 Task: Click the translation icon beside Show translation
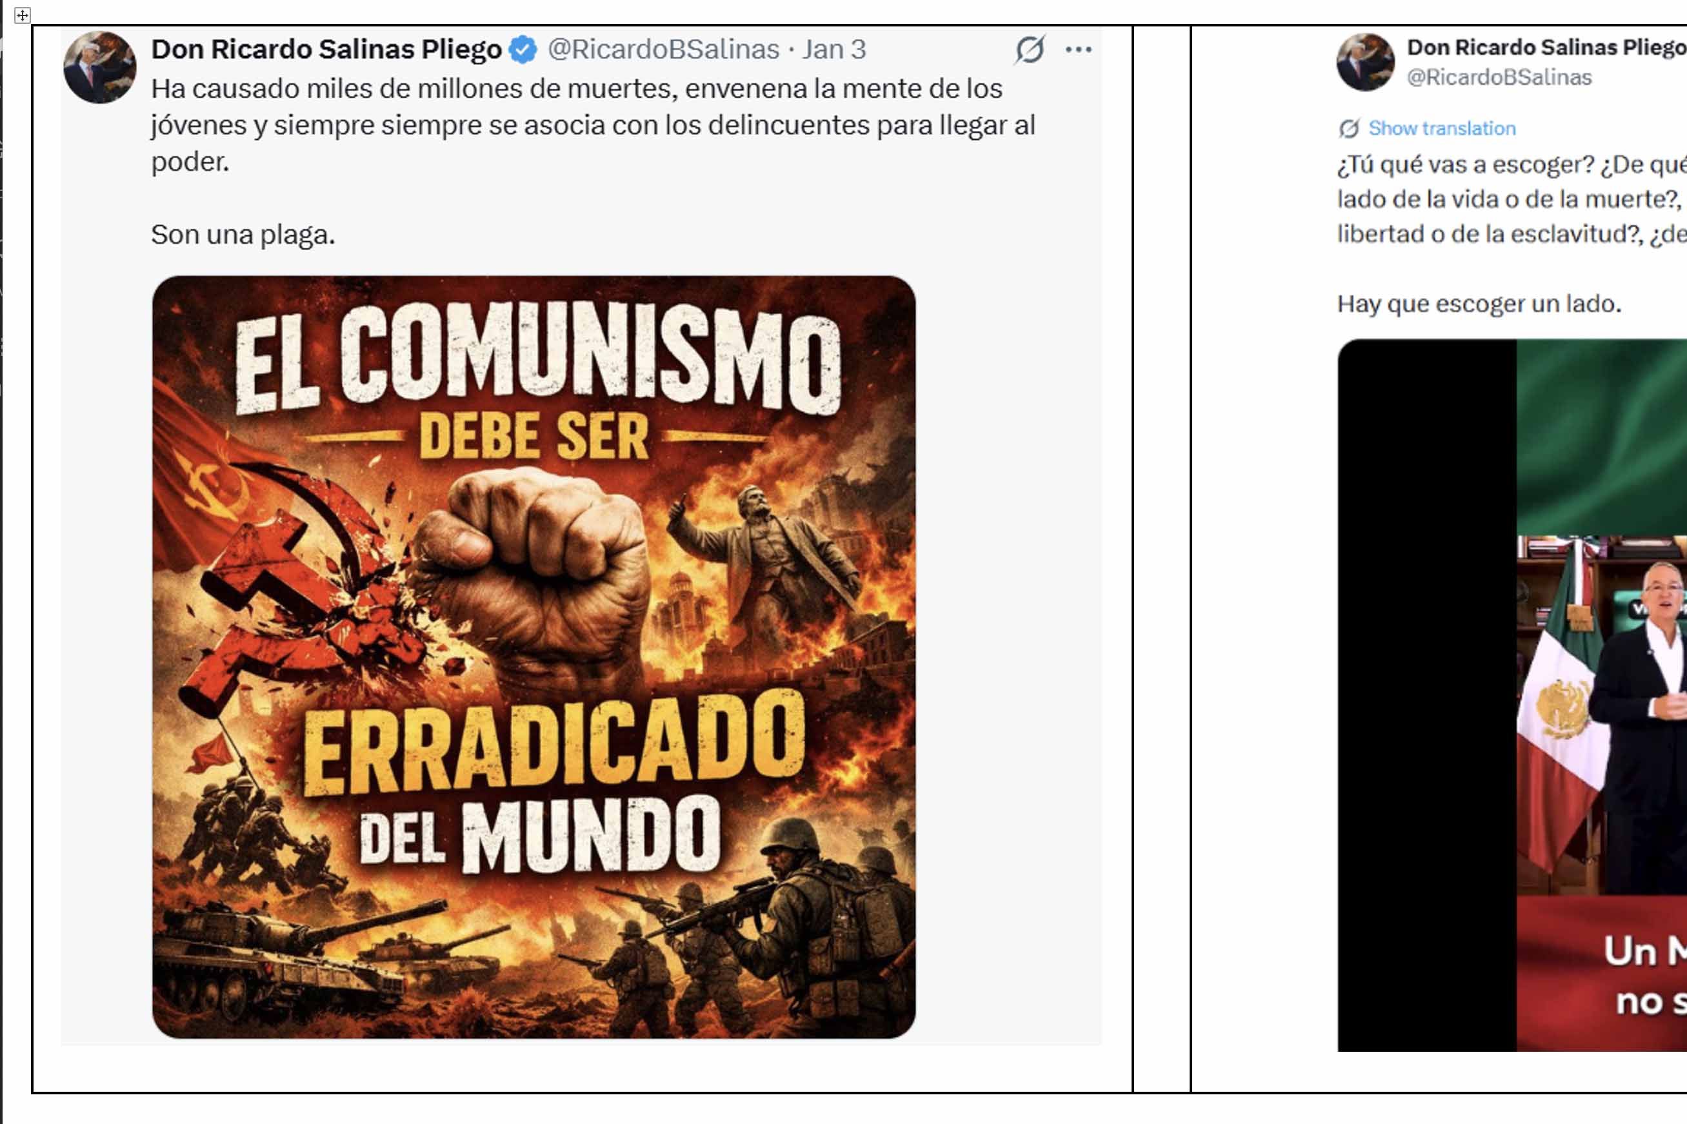point(1348,128)
